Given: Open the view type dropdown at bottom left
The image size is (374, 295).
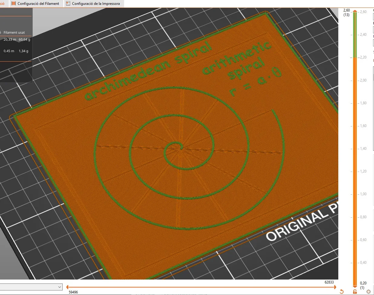Looking at the screenshot, I should point(30,287).
